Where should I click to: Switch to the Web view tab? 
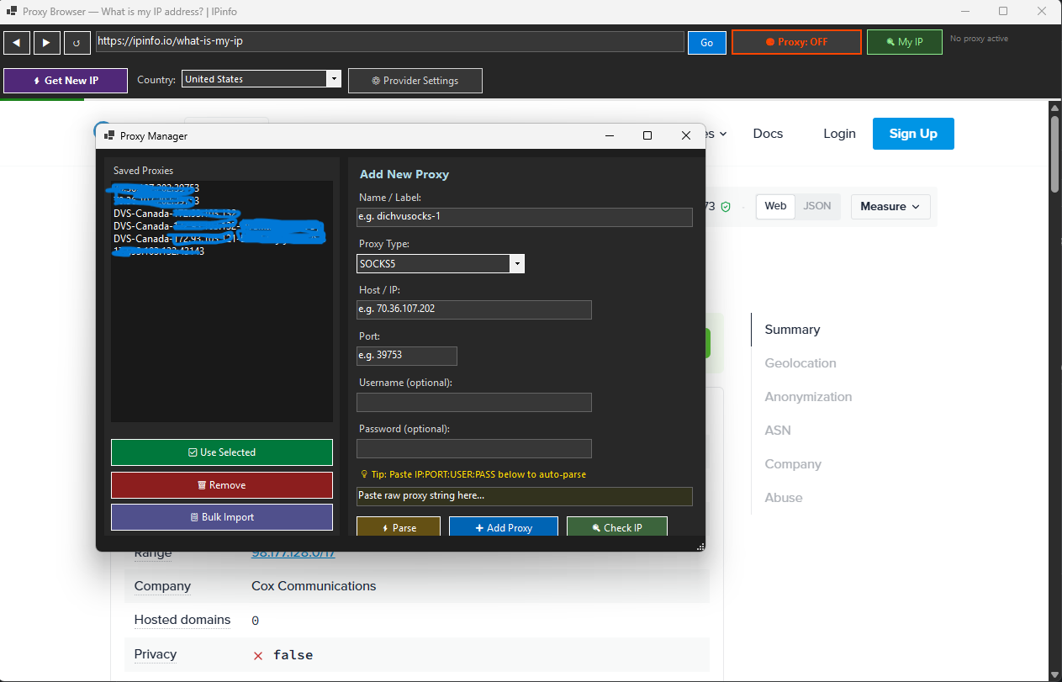tap(775, 206)
